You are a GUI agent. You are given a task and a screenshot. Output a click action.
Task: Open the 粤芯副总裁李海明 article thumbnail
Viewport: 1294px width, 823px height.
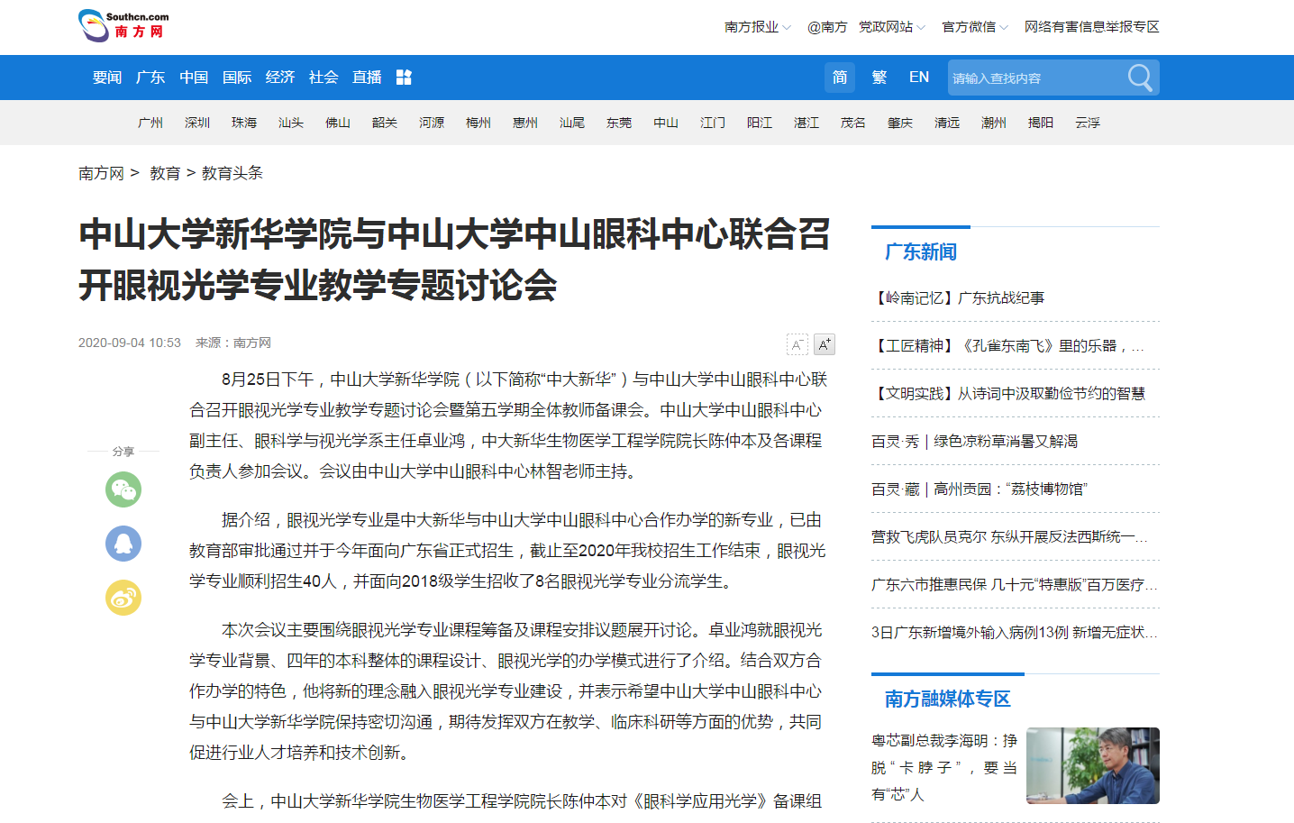click(x=1092, y=765)
